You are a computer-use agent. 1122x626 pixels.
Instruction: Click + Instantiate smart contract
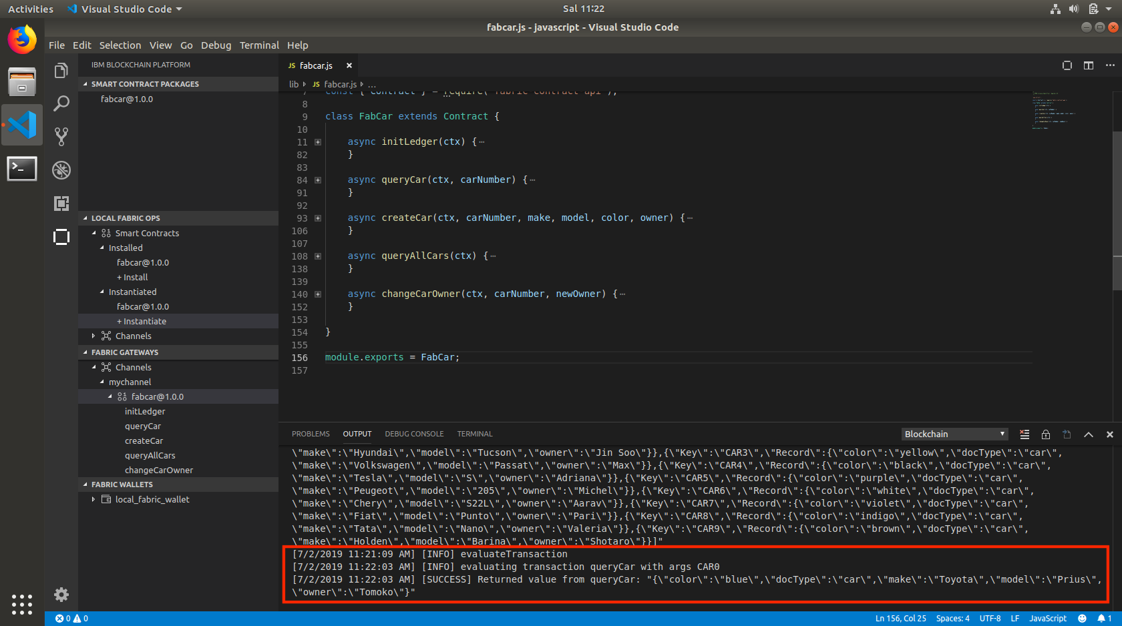click(x=142, y=321)
